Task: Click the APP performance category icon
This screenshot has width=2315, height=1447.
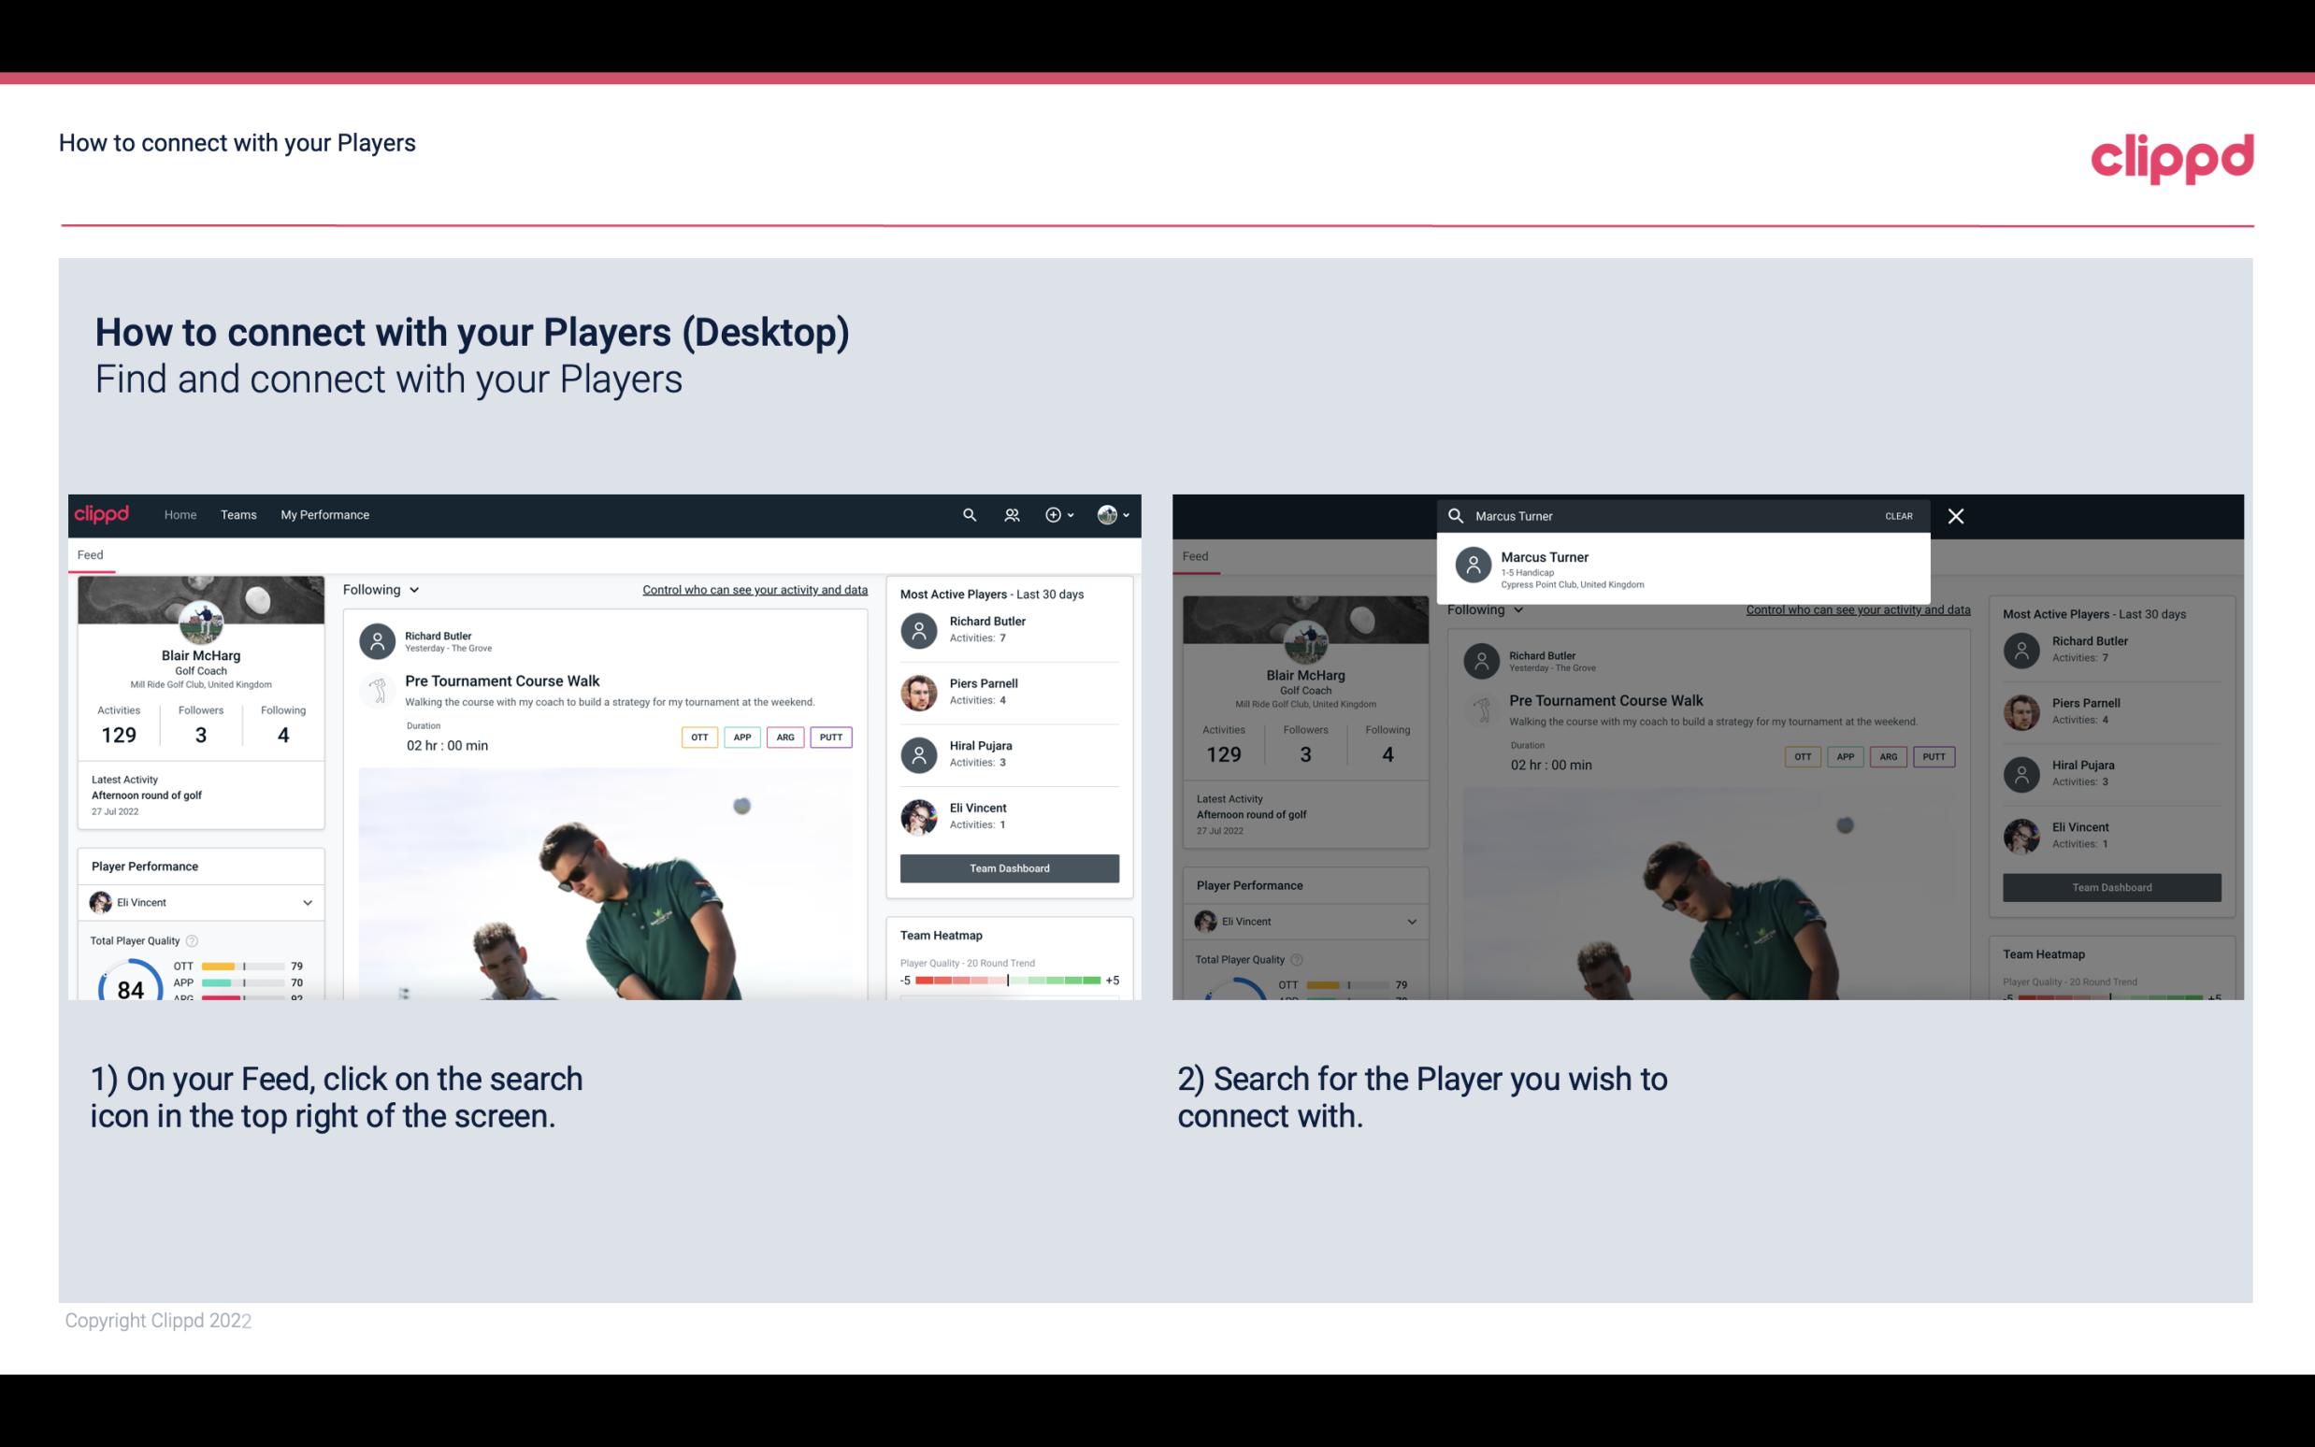Action: tap(740, 737)
